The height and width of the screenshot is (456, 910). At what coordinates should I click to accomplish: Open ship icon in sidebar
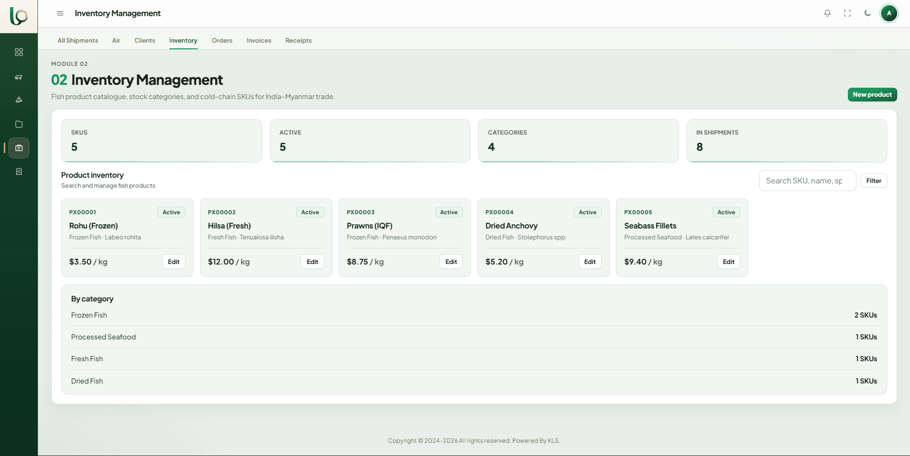[19, 100]
